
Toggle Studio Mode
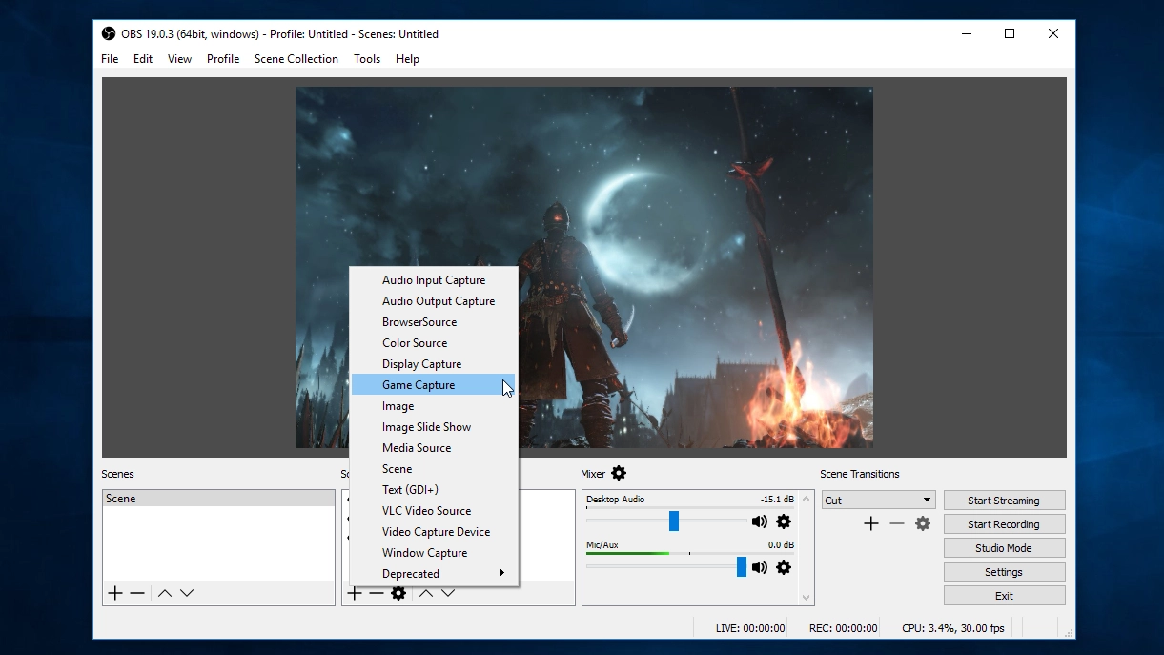pos(1004,548)
